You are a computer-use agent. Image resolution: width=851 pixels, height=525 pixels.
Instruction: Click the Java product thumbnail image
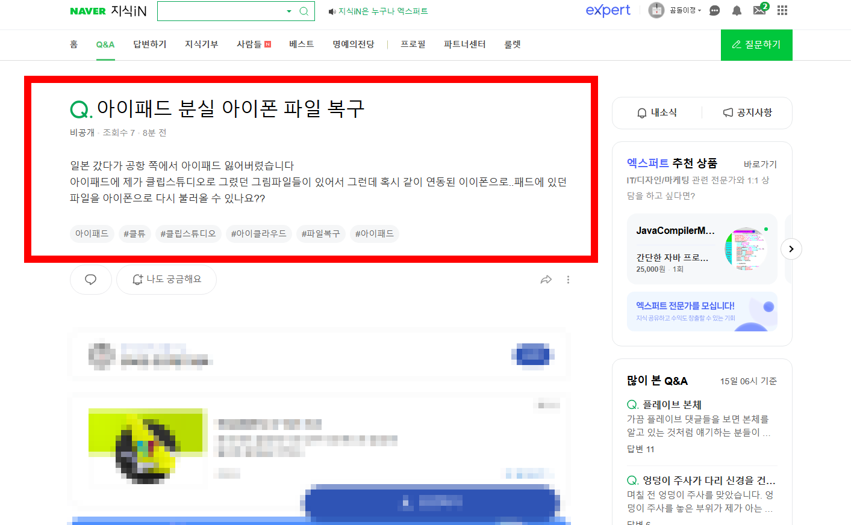pos(746,248)
